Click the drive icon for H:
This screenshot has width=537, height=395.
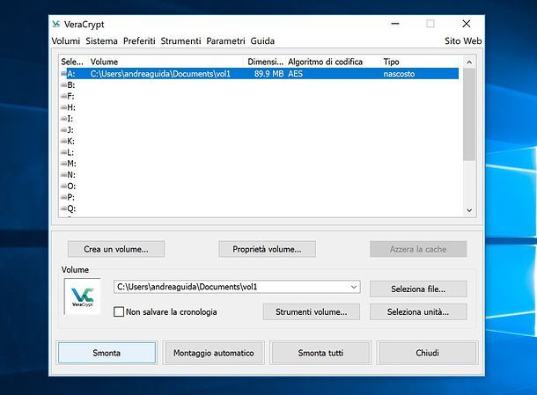63,107
